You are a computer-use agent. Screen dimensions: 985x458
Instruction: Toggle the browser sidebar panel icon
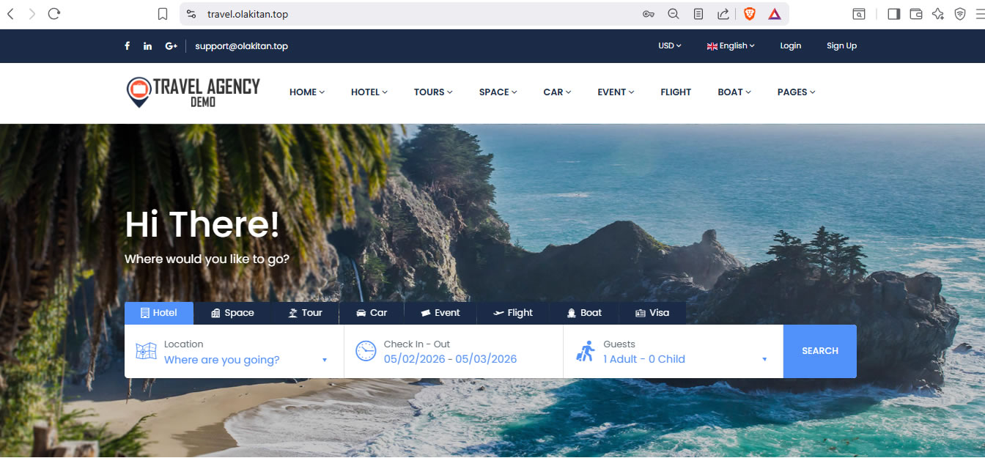(893, 14)
